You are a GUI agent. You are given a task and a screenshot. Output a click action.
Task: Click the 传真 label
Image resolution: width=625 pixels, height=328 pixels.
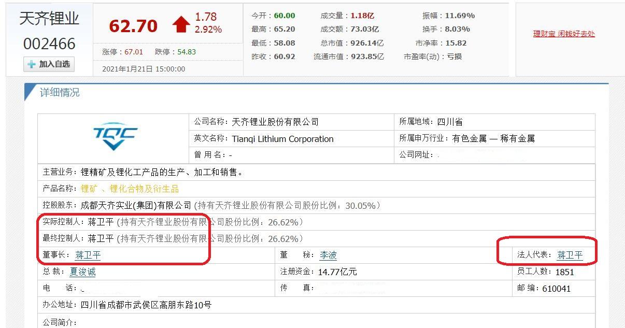click(297, 288)
